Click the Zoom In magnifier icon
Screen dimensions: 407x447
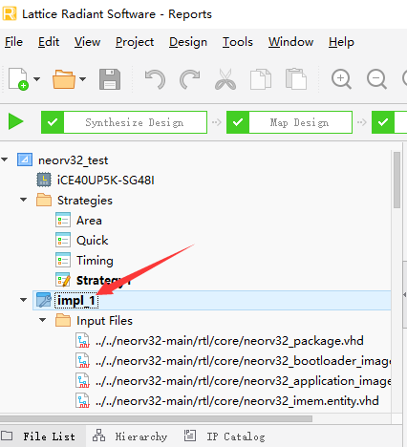[x=341, y=79]
